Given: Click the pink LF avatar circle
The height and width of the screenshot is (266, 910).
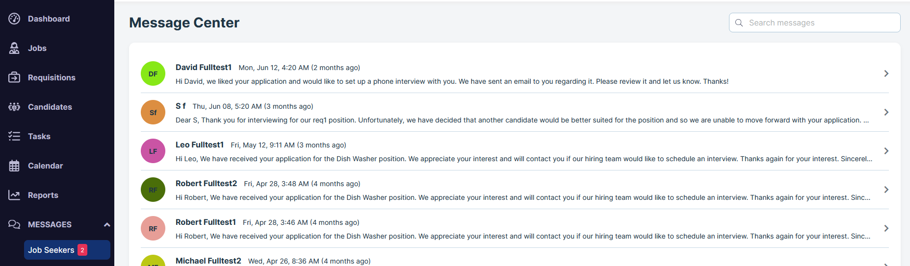Looking at the screenshot, I should coord(153,151).
